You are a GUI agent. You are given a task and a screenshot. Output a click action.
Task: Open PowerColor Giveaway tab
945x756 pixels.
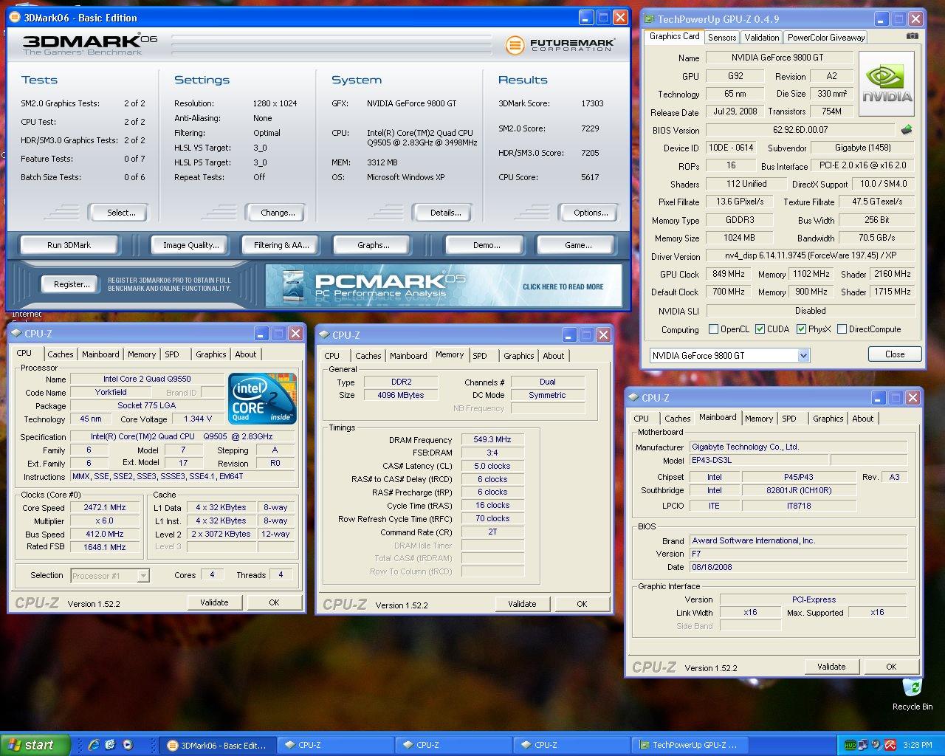click(825, 38)
